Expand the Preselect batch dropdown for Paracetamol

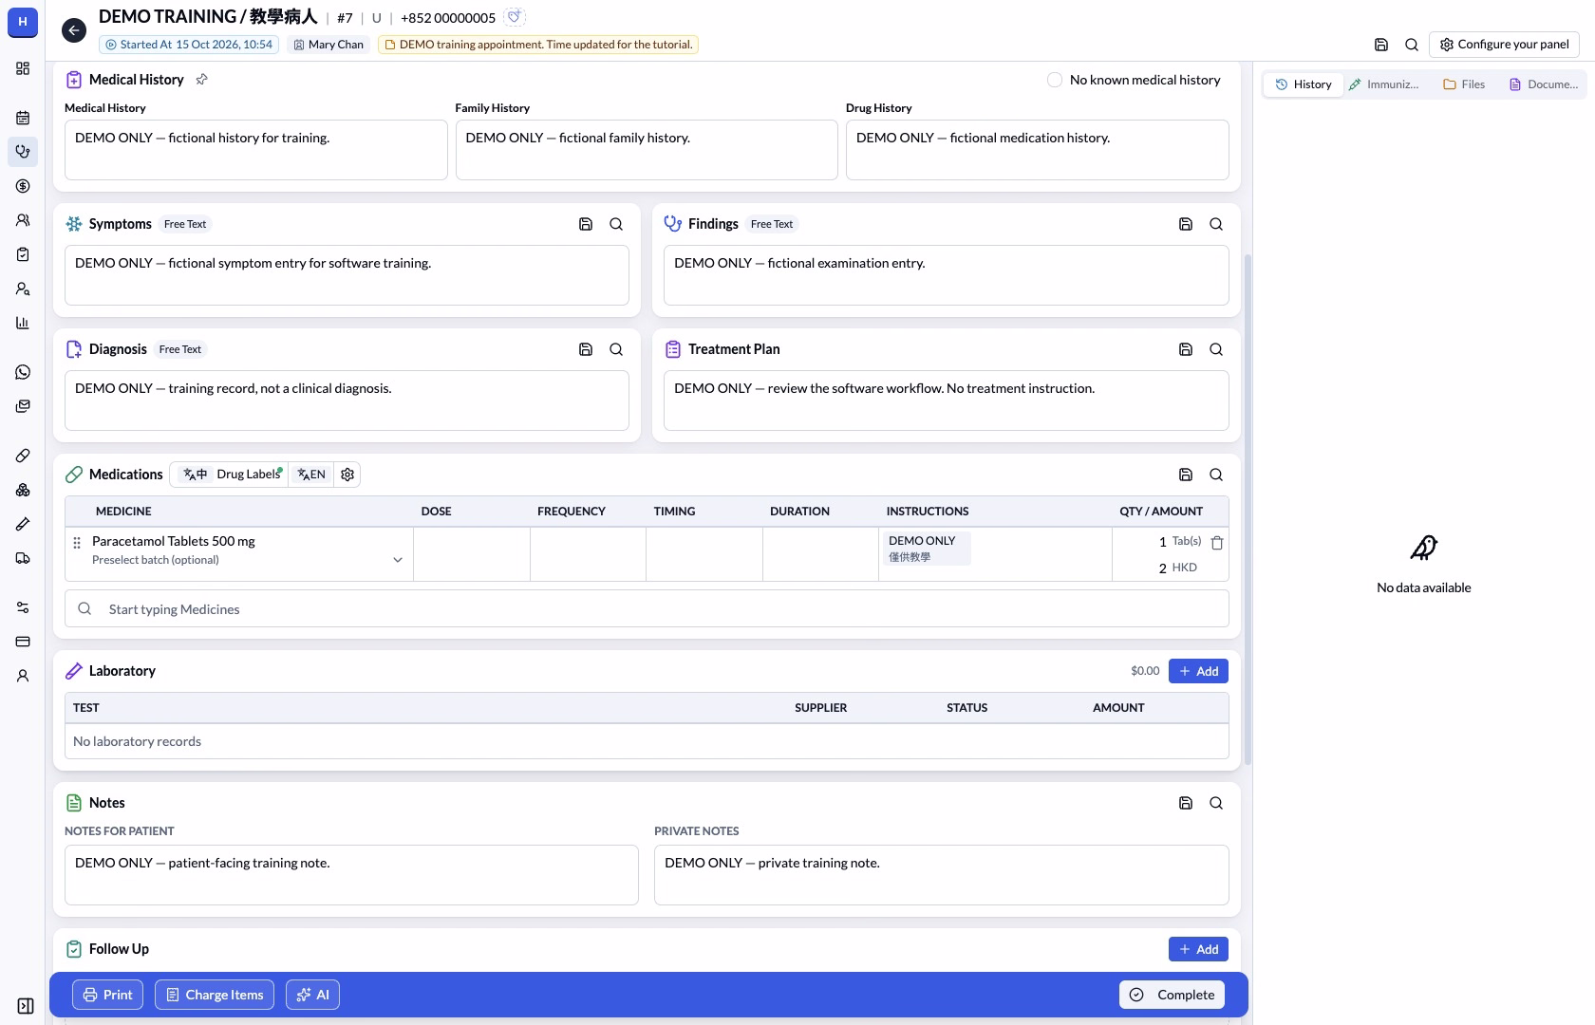click(x=398, y=560)
